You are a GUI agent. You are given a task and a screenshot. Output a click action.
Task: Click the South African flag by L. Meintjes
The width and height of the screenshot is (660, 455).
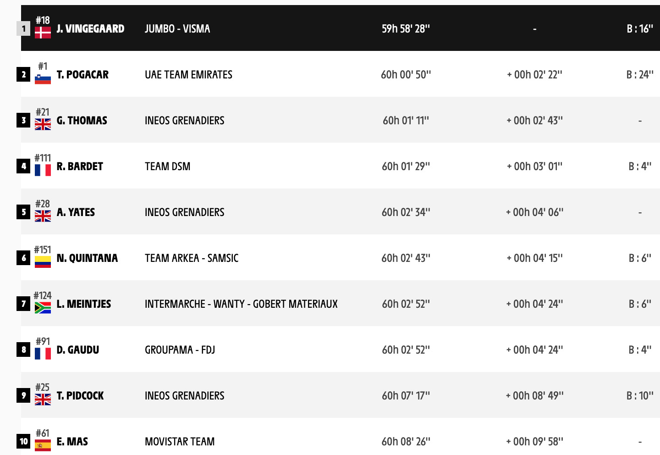point(43,308)
